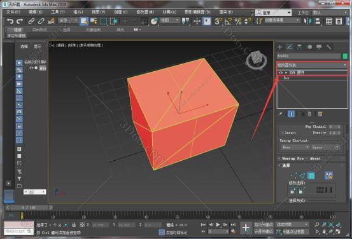Toggle the Selection Lock padlock icon
Viewport: 352px width, 239px height.
pos(74,224)
